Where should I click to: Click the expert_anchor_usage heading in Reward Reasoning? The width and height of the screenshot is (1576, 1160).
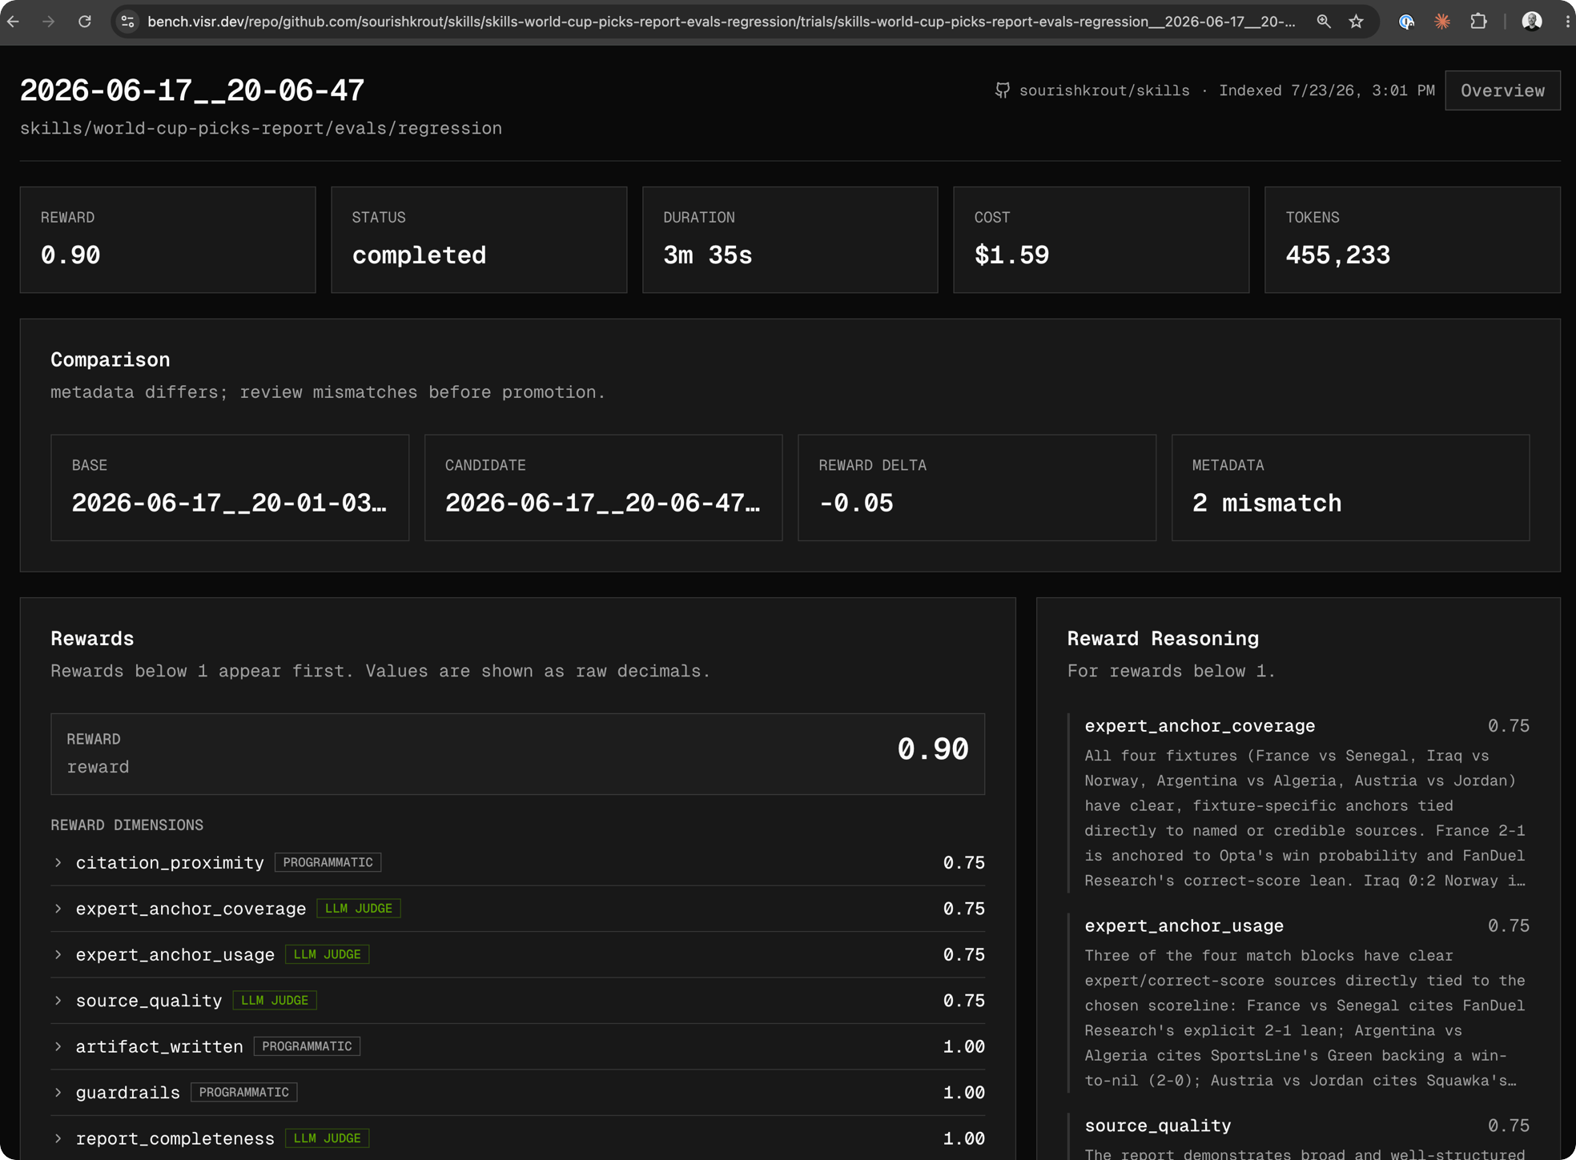coord(1184,926)
